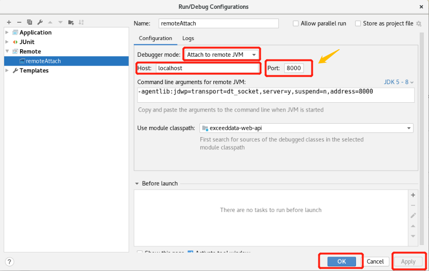The height and width of the screenshot is (271, 429).
Task: Click the Apply button
Action: click(408, 261)
